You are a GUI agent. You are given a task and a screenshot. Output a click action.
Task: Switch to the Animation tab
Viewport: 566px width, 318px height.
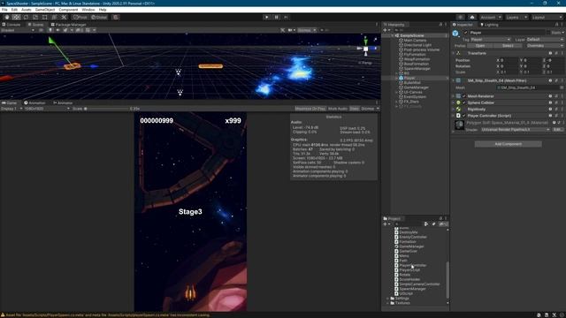pos(35,102)
